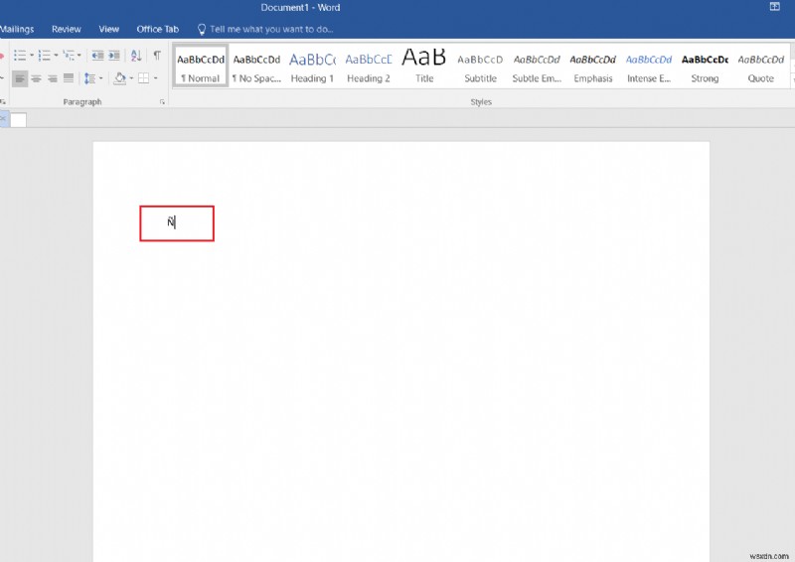Apply the Subtle Emphasis style
The height and width of the screenshot is (562, 795).
pos(537,67)
